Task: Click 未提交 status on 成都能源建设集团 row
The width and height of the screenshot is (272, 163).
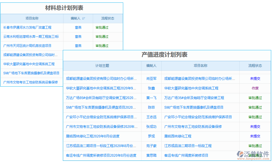Action: (255, 79)
